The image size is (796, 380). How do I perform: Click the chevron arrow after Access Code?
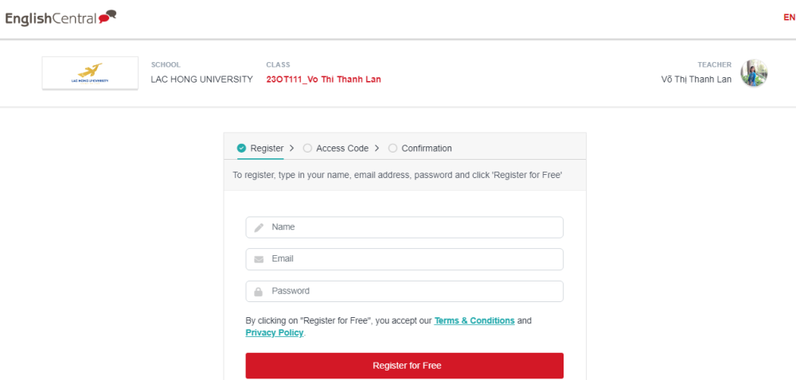377,149
